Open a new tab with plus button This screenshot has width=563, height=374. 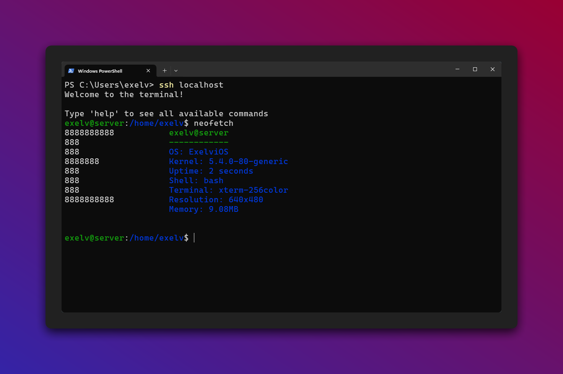(164, 71)
